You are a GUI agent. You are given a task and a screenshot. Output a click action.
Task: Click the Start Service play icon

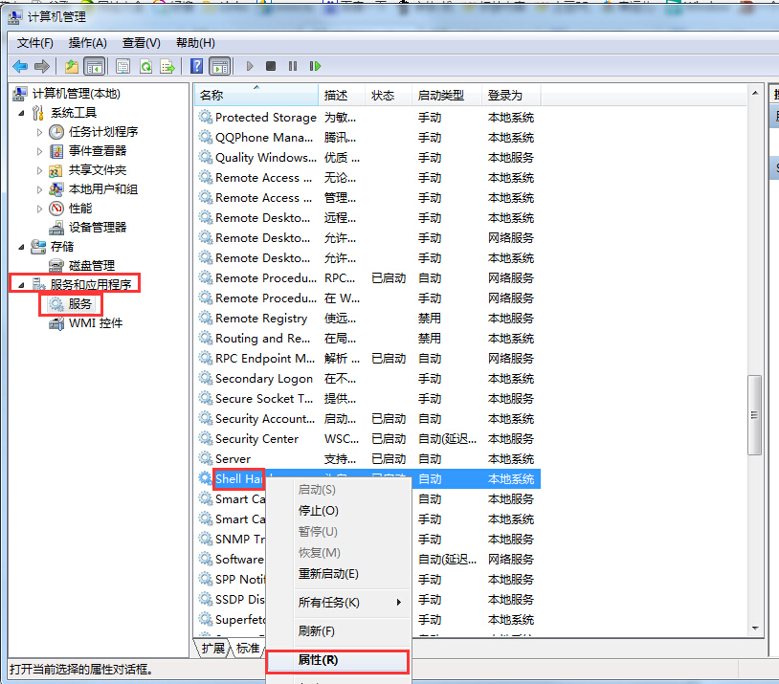coord(250,66)
